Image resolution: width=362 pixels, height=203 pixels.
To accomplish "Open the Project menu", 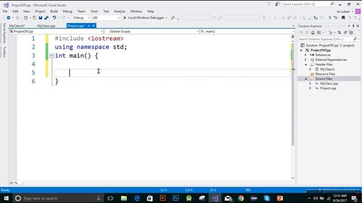I will tap(40, 11).
